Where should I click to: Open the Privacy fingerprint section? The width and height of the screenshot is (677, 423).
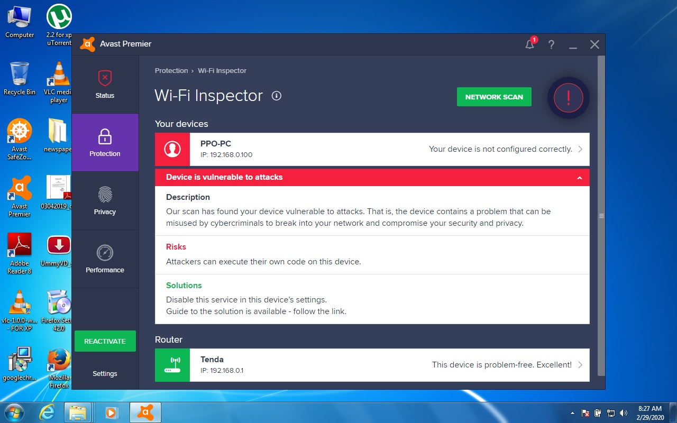coord(105,200)
